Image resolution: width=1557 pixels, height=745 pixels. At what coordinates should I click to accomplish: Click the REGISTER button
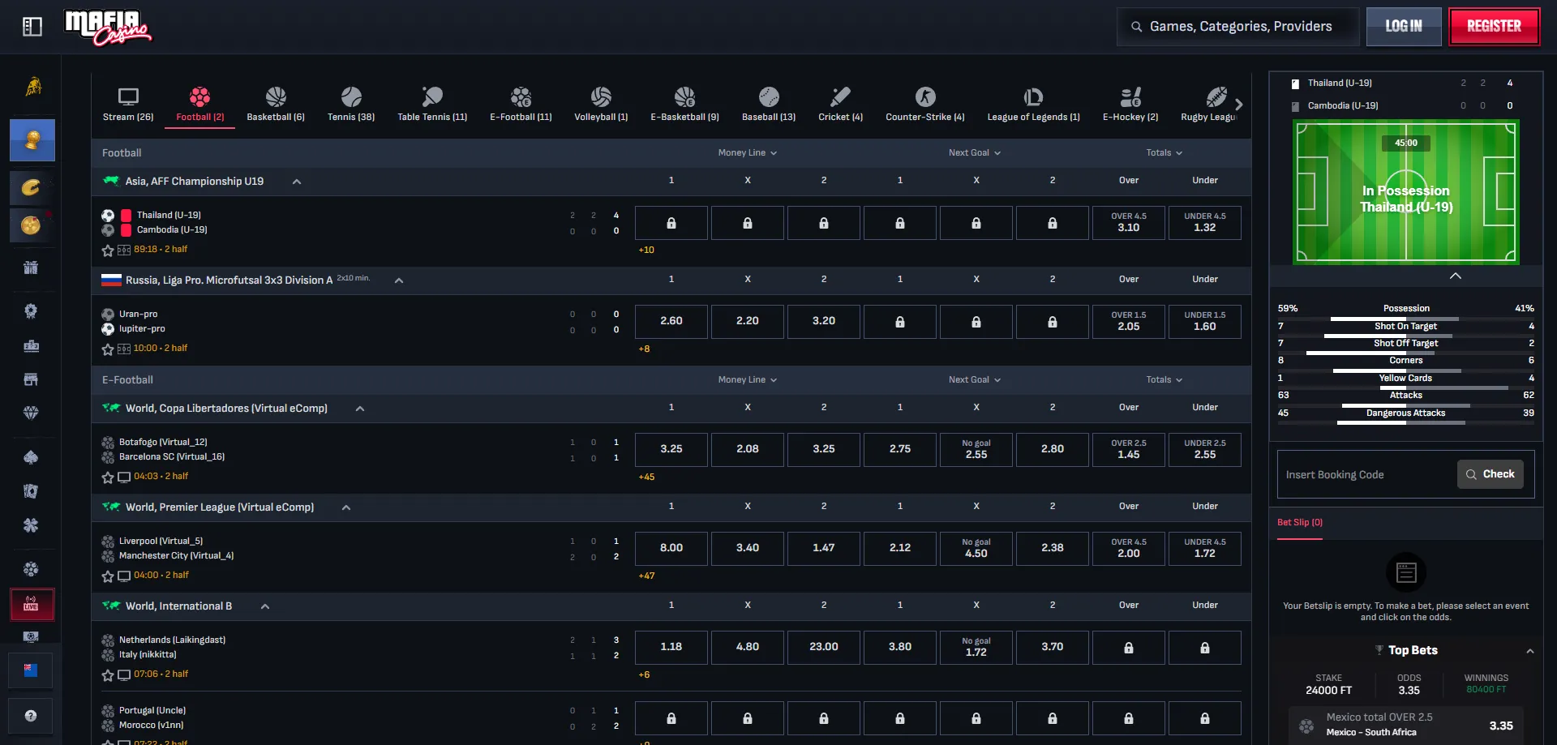click(1495, 27)
